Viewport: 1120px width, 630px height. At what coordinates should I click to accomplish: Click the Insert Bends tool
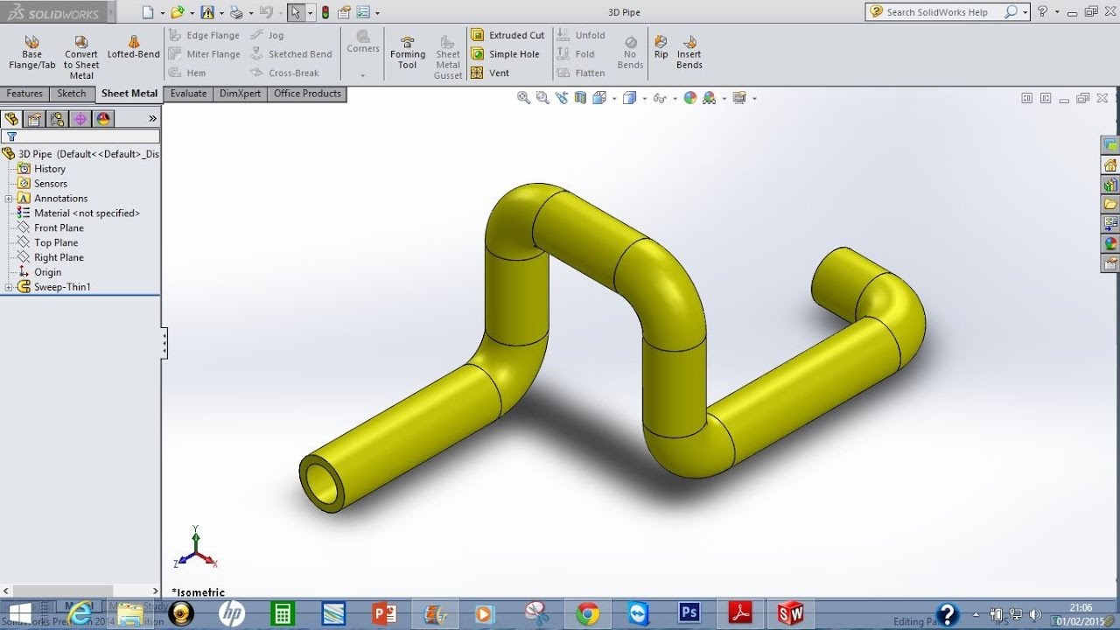click(689, 52)
